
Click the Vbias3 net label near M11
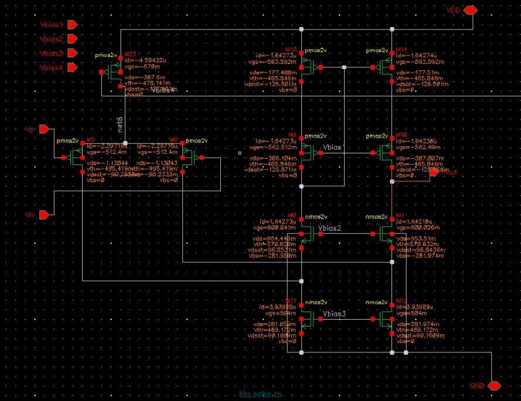pos(334,314)
